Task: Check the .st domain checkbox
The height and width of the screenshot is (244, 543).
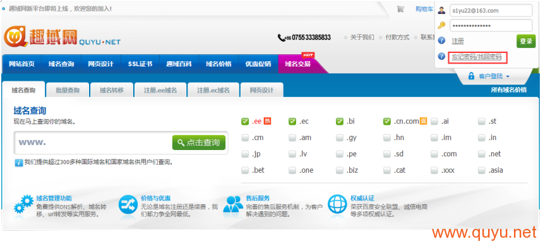Action: point(482,121)
